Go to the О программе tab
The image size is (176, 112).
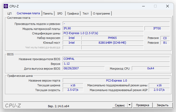101,14
